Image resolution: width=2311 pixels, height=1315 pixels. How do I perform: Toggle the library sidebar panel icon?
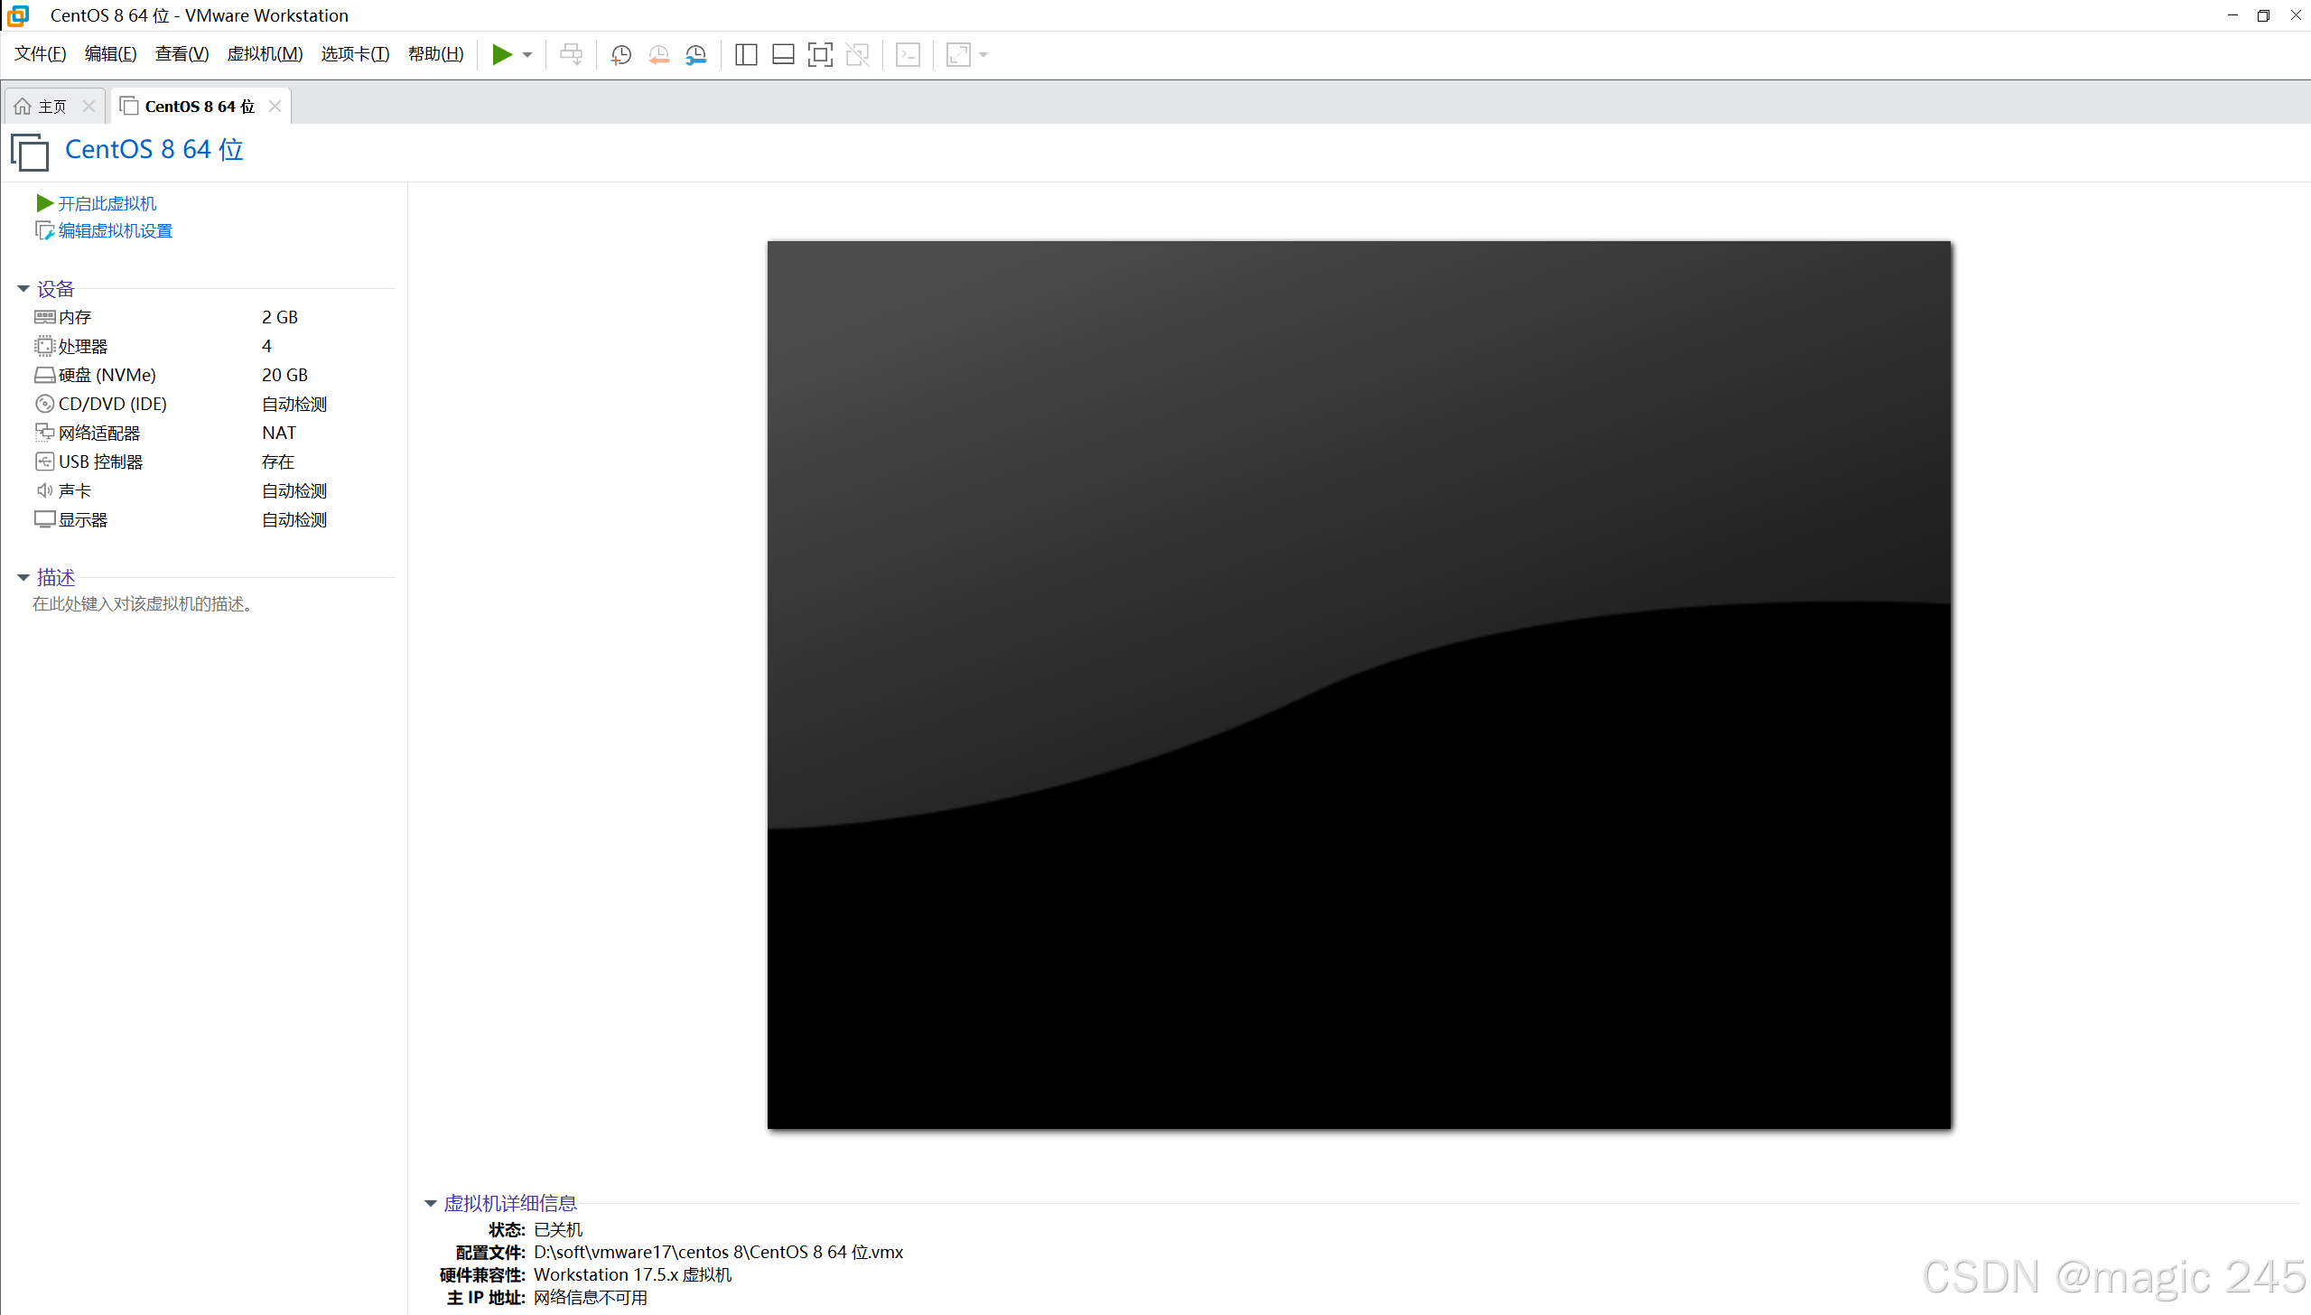point(746,55)
